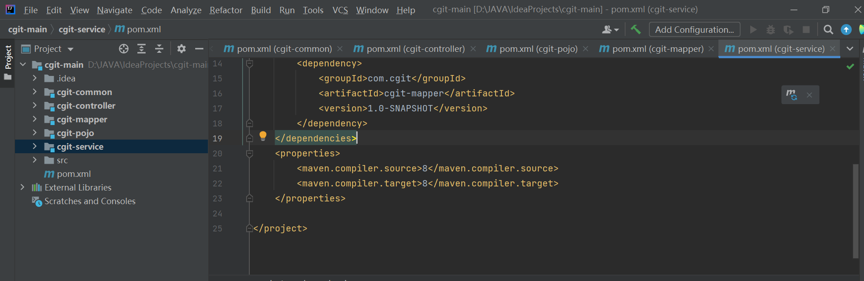This screenshot has width=864, height=281.
Task: Open Project panel gear options
Action: click(182, 49)
